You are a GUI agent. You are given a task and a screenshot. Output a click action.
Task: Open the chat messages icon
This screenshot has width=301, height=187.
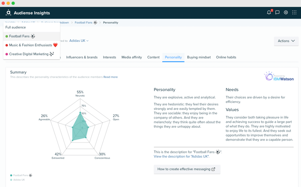click(277, 13)
